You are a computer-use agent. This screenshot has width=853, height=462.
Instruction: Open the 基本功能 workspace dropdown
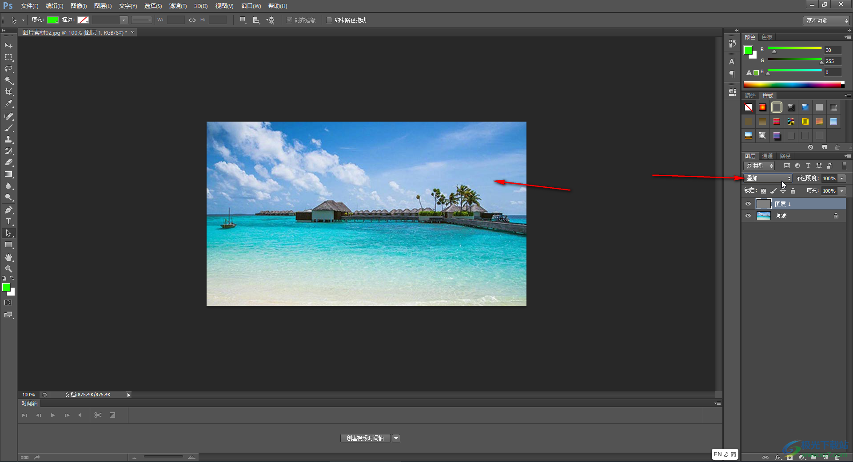[826, 20]
